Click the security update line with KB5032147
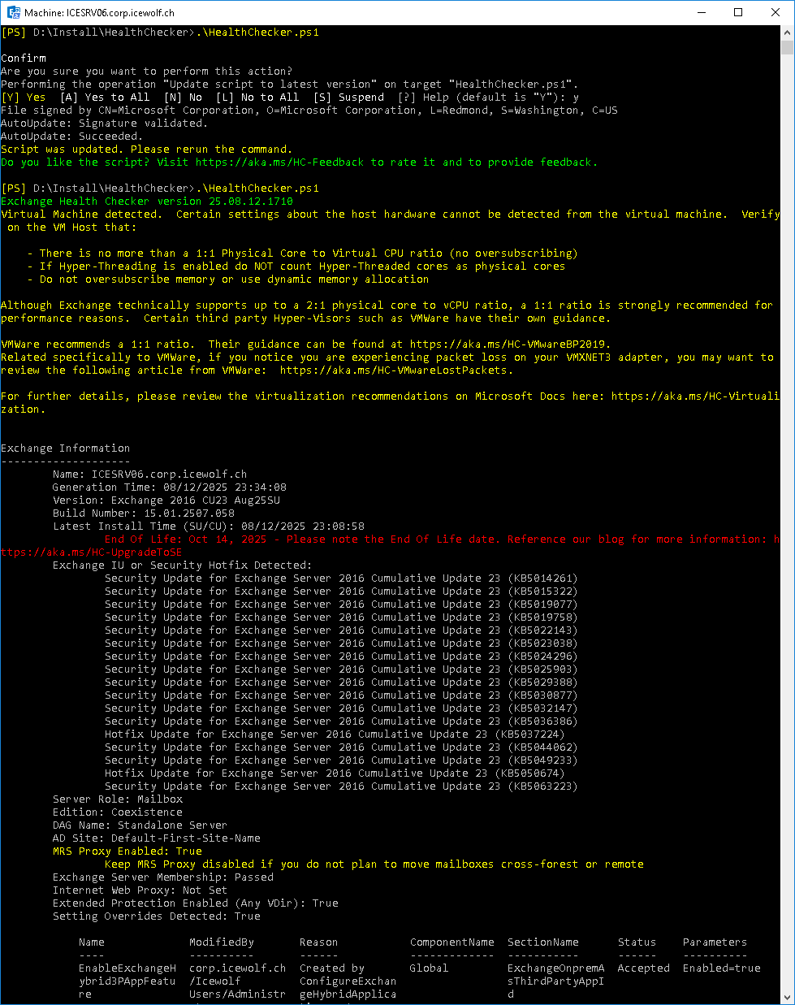 341,708
